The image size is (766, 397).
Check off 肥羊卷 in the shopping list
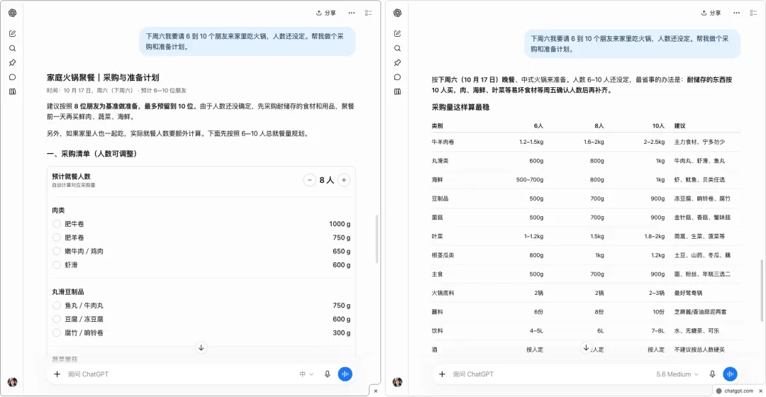tap(57, 237)
